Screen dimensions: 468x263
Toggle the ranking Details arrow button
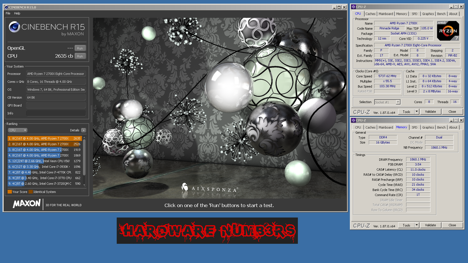[84, 130]
